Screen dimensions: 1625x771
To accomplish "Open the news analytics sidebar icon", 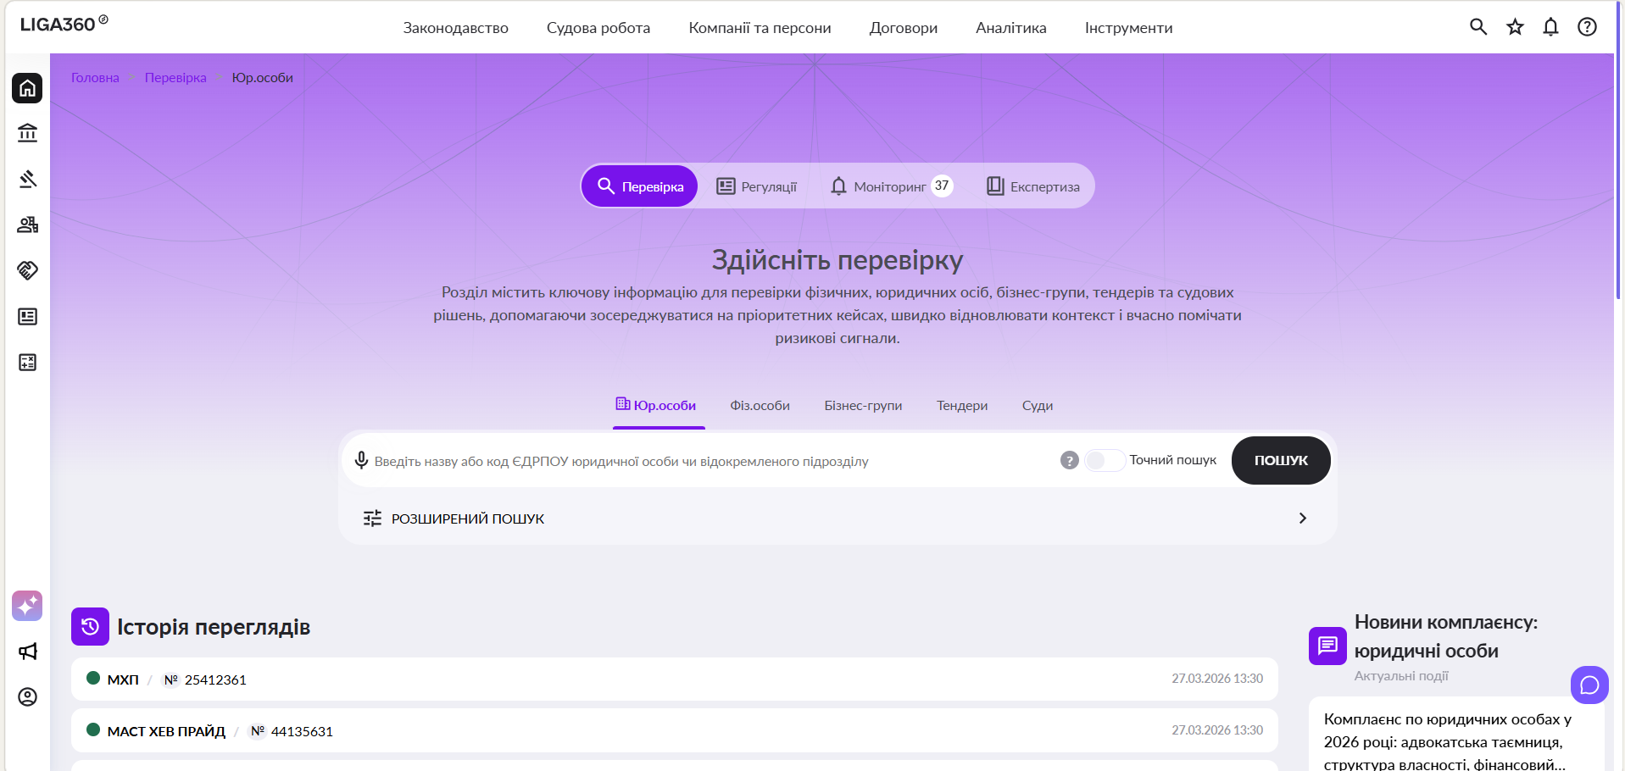I will click(x=27, y=316).
